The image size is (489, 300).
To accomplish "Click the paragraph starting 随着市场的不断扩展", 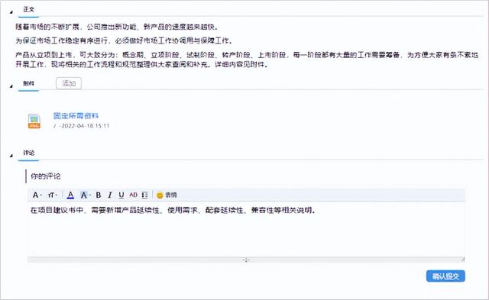I will (117, 27).
